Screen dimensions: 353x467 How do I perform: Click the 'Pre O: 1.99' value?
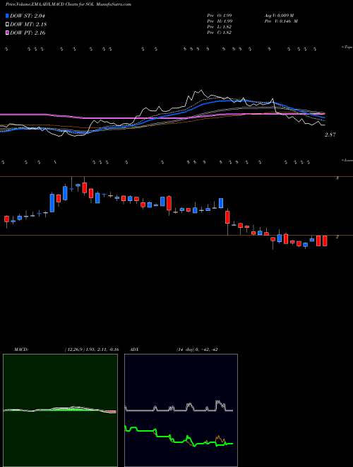220,16
